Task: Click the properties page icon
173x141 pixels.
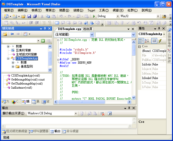Action: (154, 41)
